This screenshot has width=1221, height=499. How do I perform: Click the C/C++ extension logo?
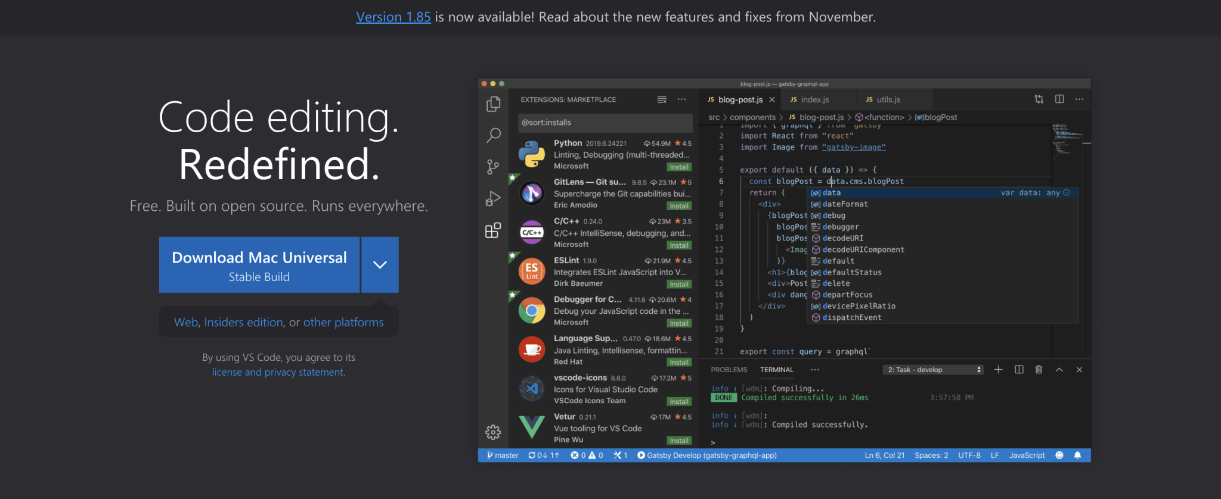coord(531,232)
